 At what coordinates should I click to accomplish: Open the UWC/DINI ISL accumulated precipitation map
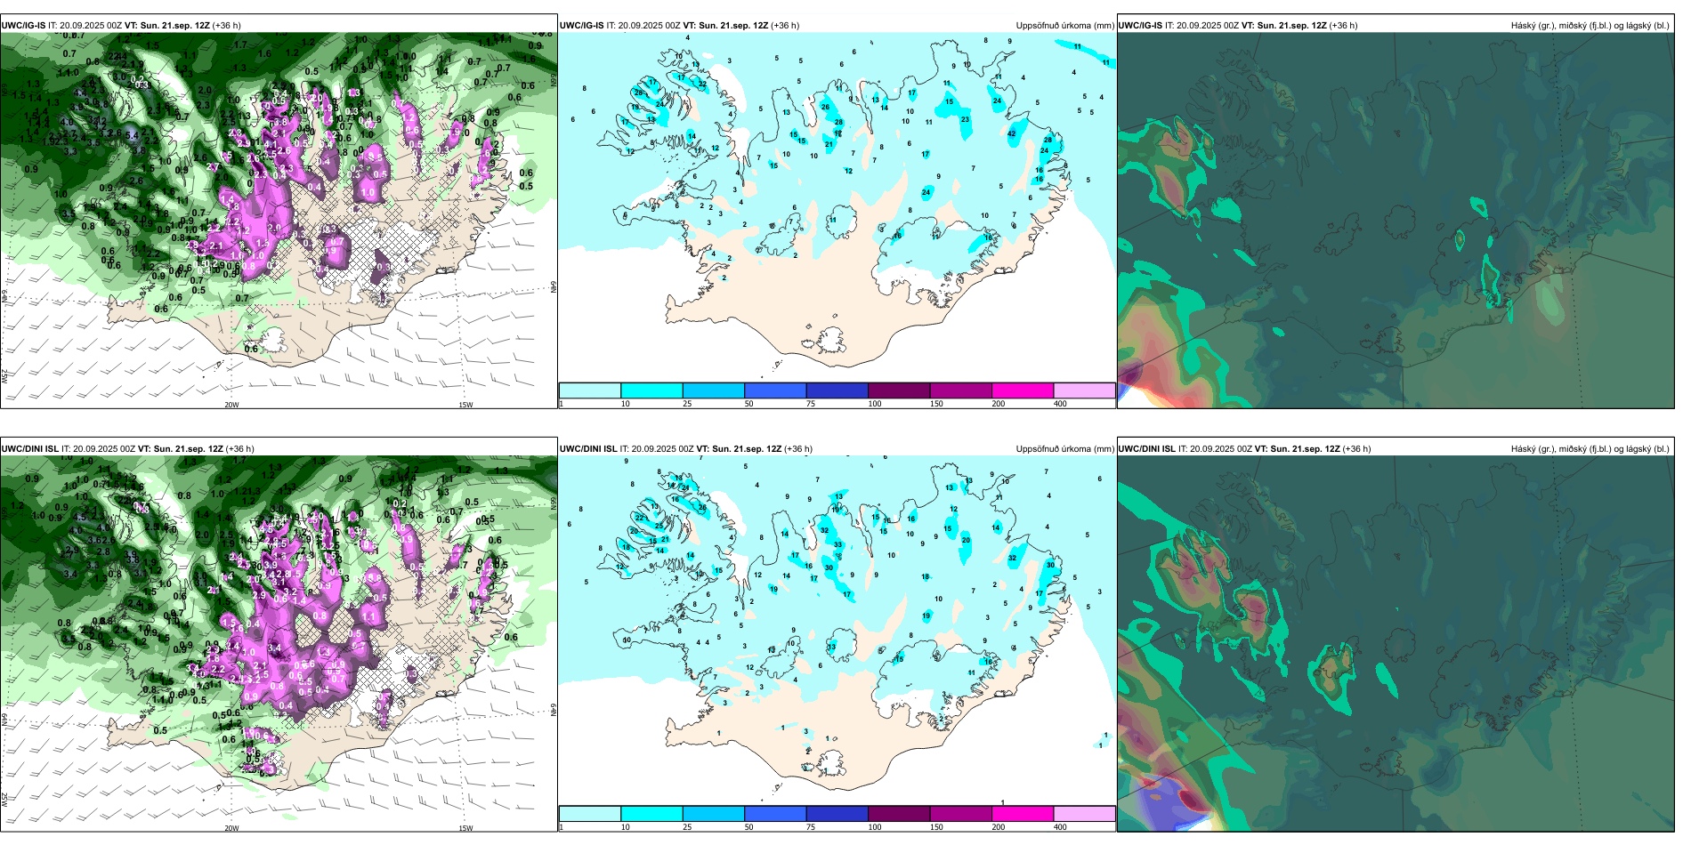click(837, 631)
